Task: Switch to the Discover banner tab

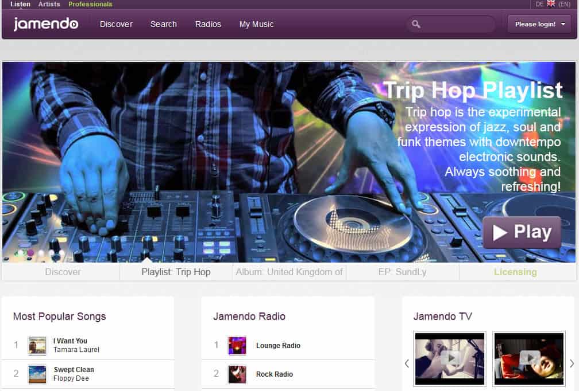Action: click(63, 272)
